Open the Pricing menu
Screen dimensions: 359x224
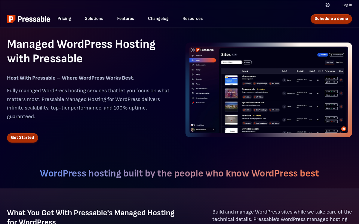(64, 19)
